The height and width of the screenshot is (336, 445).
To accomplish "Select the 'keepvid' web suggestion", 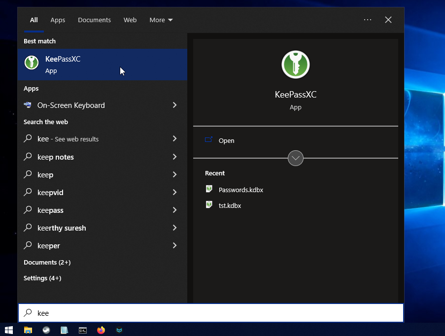I will tap(50, 193).
